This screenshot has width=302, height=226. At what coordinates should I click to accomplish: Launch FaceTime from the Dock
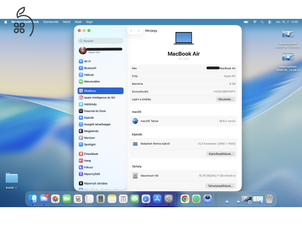[x=67, y=199]
